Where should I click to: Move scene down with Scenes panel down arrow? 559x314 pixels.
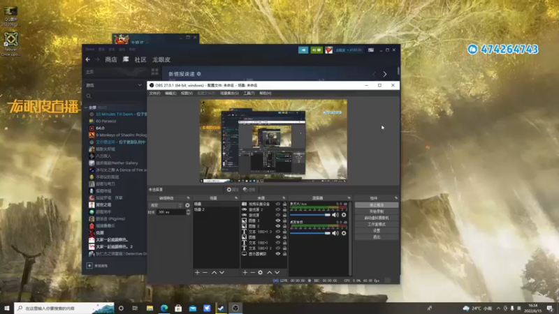click(222, 272)
